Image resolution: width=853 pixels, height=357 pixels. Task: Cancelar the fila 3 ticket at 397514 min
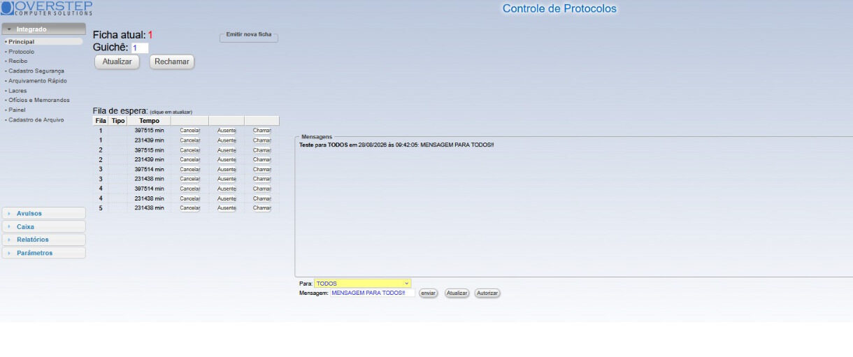pos(189,170)
